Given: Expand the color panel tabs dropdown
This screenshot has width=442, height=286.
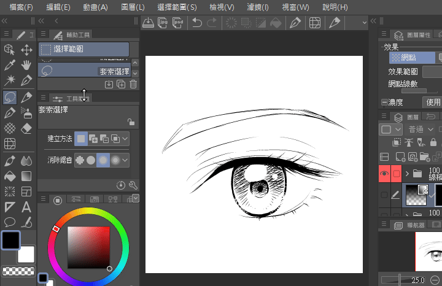Looking at the screenshot, I should click(136, 198).
